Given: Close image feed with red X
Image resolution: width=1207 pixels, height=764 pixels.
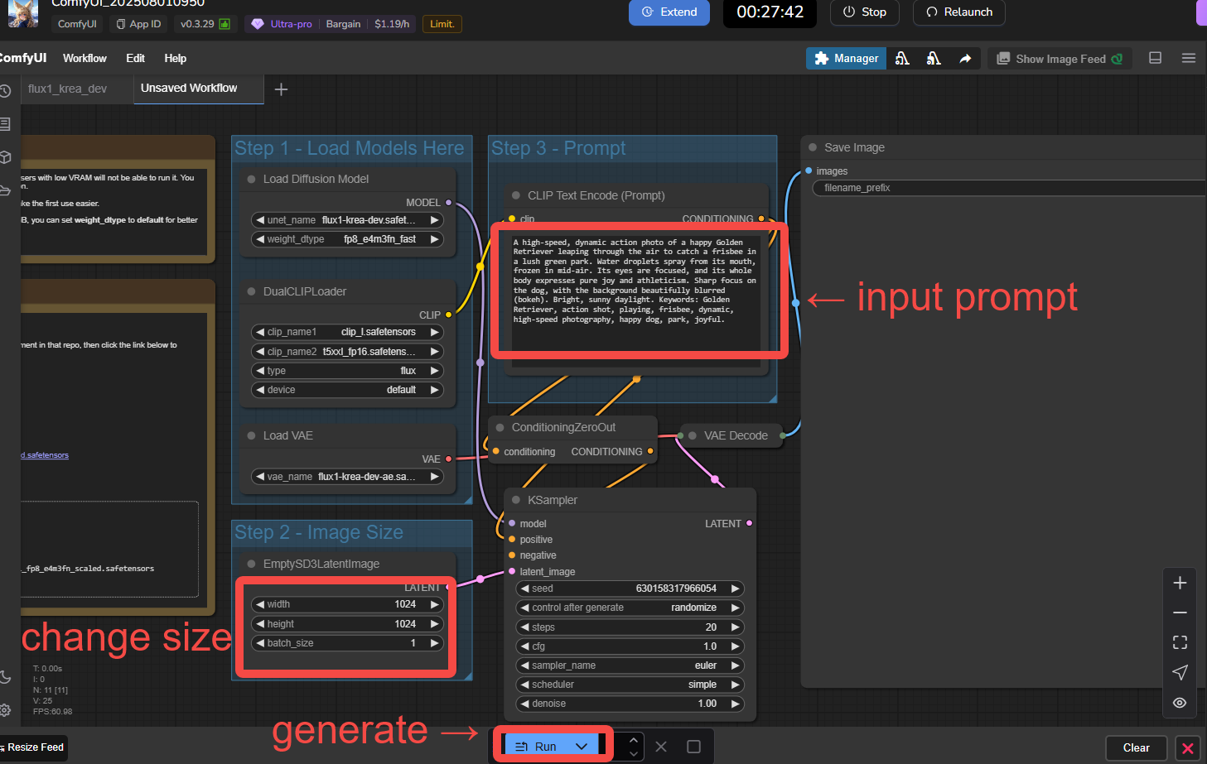Looking at the screenshot, I should (x=1187, y=748).
